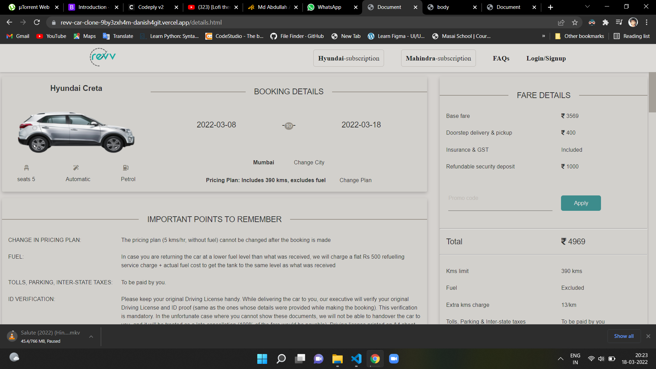The width and height of the screenshot is (656, 369).
Task: Click Show all downloads
Action: pos(624,336)
